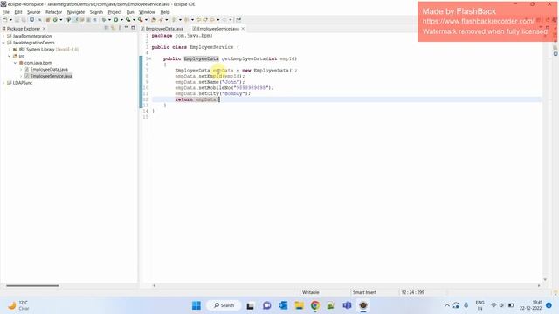Collapse the JavaIntegrationDemo project node
Screen dimensions: 559x314
point(3,43)
